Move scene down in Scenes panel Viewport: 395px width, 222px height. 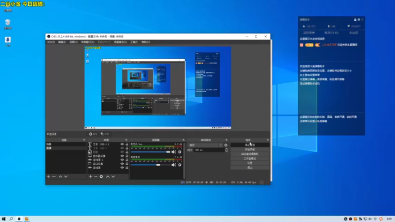coord(66,177)
